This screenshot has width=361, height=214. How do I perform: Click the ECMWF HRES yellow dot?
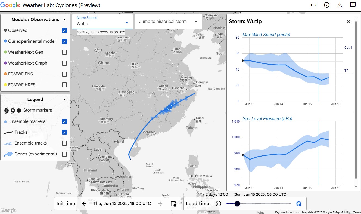5,85
